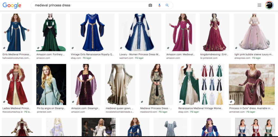
Task: Open the Ladies Medieval Princess red dress image
Action: click(17, 84)
